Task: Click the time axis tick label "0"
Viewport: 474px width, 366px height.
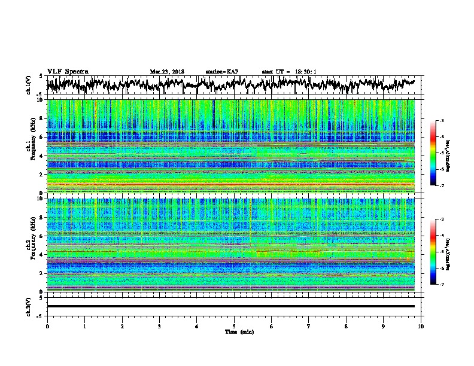Action: pos(47,327)
